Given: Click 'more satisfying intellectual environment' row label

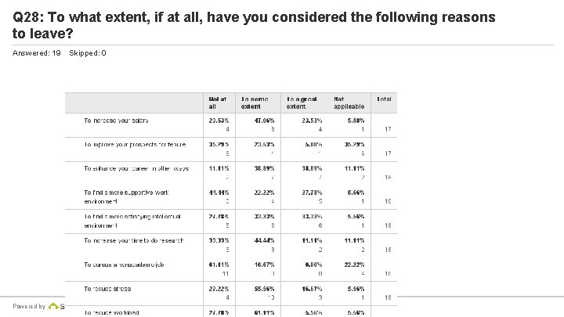Looking at the screenshot, I should (x=132, y=221).
